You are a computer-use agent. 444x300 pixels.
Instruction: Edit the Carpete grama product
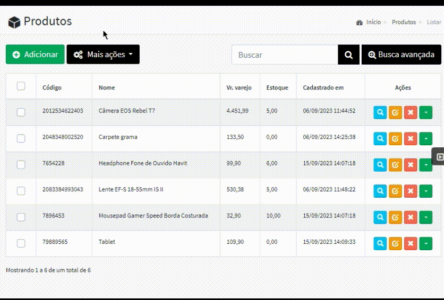pos(395,139)
